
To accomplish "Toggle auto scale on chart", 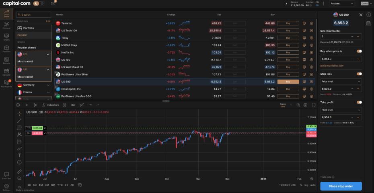I will [313, 185].
